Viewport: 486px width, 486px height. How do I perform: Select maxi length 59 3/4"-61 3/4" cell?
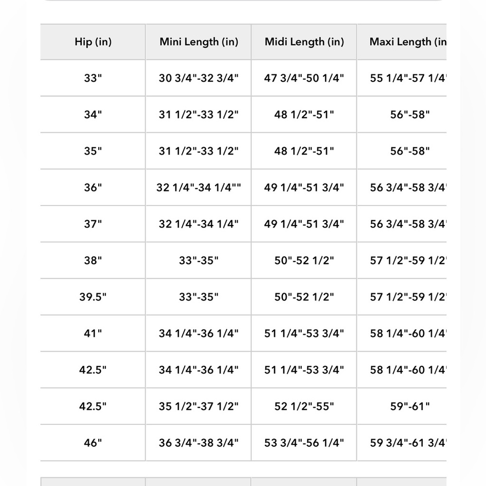(x=407, y=443)
